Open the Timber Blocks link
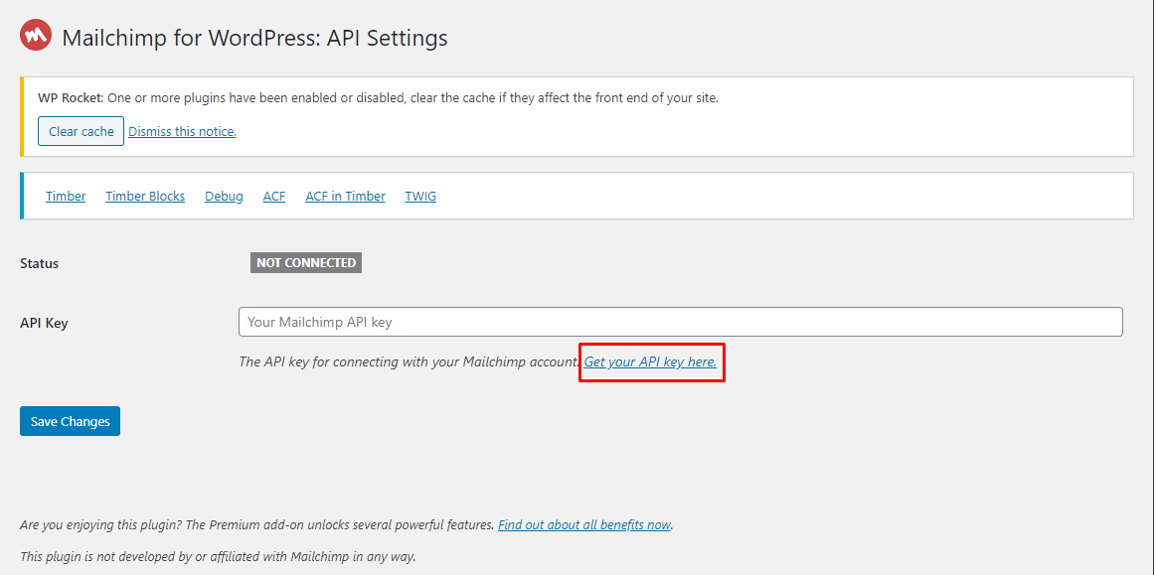Viewport: 1154px width, 575px height. [145, 197]
